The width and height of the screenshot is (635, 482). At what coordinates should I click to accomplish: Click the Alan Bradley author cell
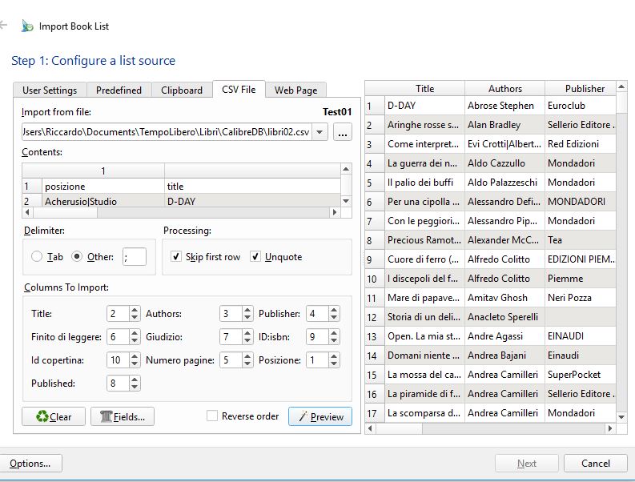[504, 125]
